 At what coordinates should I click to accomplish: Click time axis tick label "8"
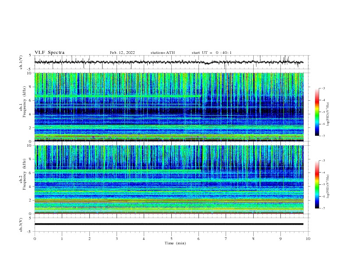point(253,239)
